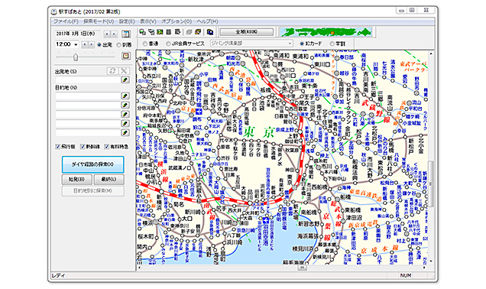Click the green map picture toolbar icon
Viewport: 486px width, 289px height.
[x=160, y=32]
